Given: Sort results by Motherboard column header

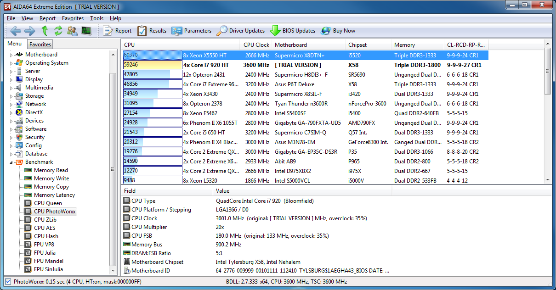Looking at the screenshot, I should pos(308,45).
